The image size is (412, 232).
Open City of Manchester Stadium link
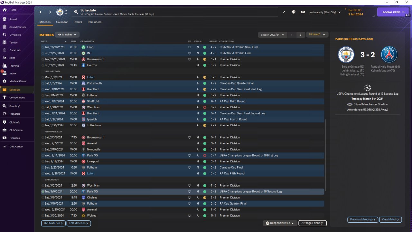(x=371, y=104)
